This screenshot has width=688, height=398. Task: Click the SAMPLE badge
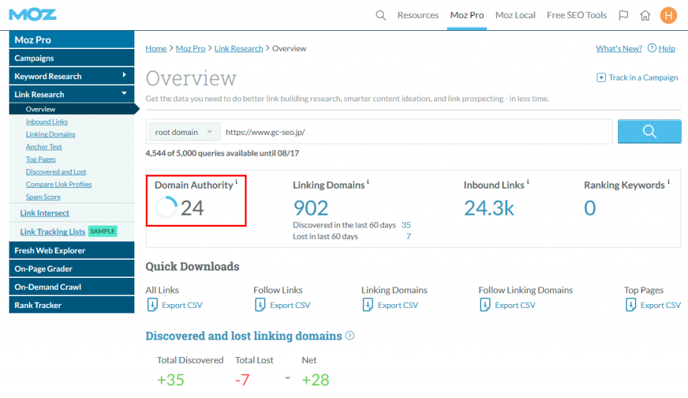pyautogui.click(x=103, y=231)
